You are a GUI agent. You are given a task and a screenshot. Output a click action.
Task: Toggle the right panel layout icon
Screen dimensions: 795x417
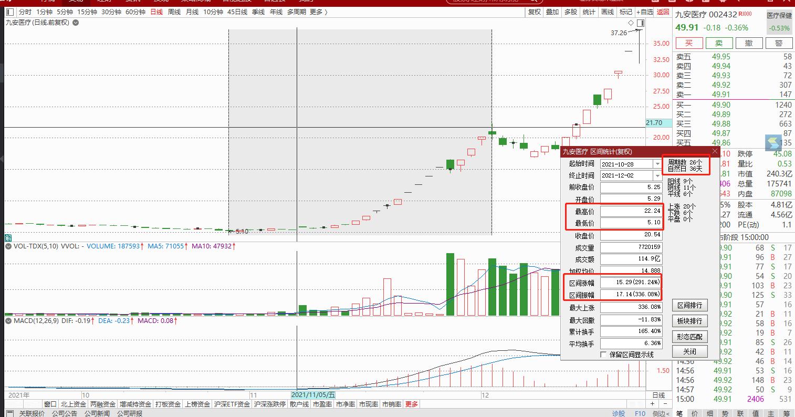[x=640, y=23]
